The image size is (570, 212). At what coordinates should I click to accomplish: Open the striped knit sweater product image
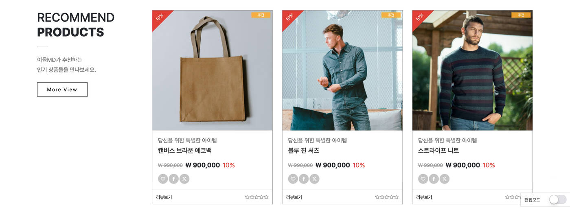(x=472, y=70)
